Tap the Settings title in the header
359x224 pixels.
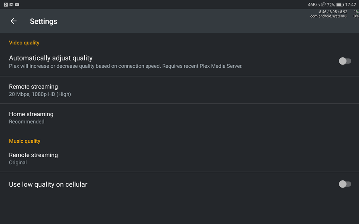(43, 21)
